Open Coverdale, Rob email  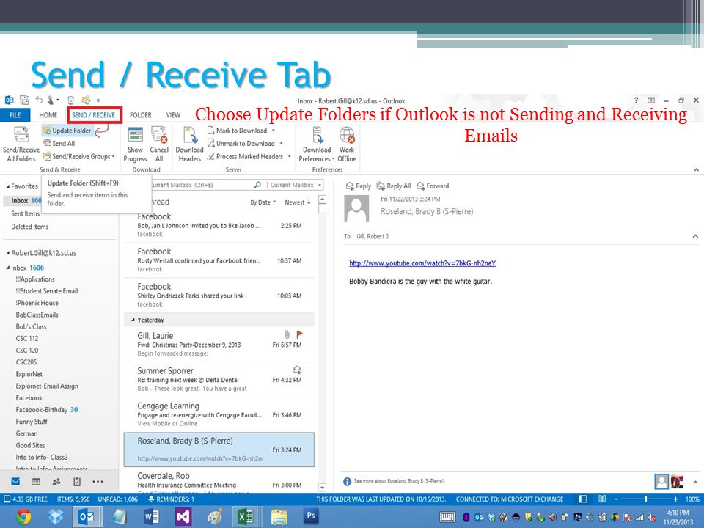click(219, 481)
